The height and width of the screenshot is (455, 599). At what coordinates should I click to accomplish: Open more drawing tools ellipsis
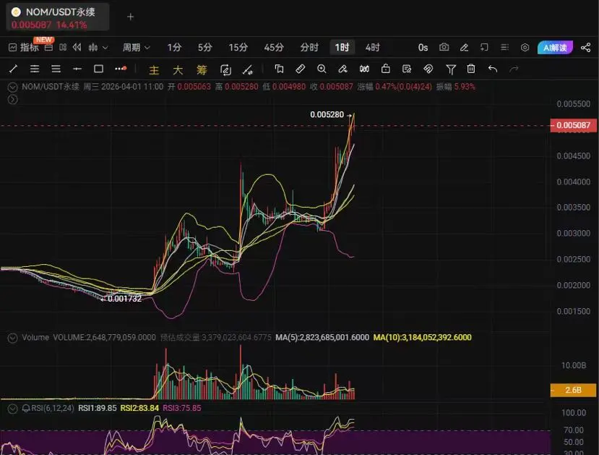tap(121, 69)
